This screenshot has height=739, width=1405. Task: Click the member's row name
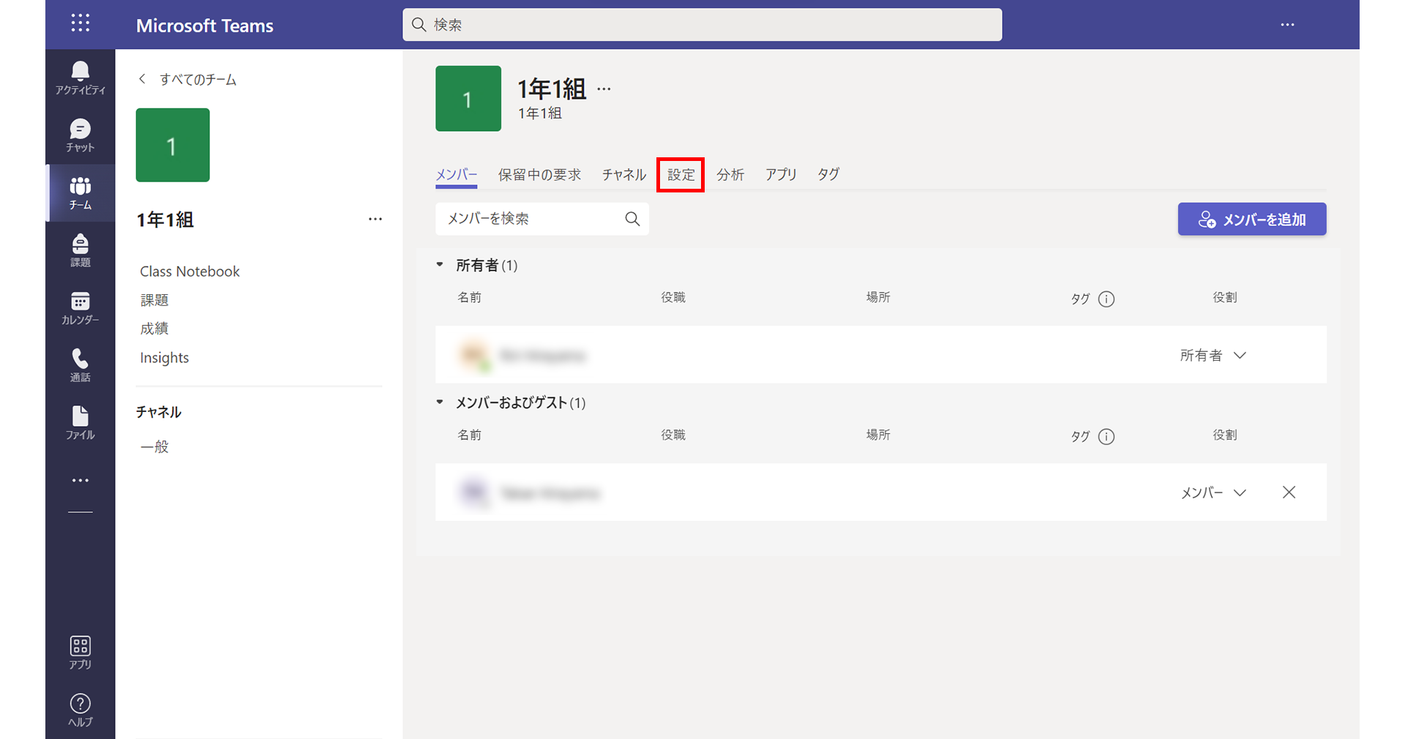(x=550, y=493)
